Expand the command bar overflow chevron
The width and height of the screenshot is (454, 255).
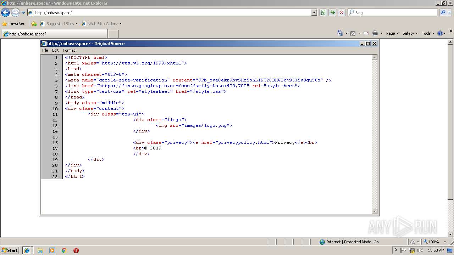[451, 32]
